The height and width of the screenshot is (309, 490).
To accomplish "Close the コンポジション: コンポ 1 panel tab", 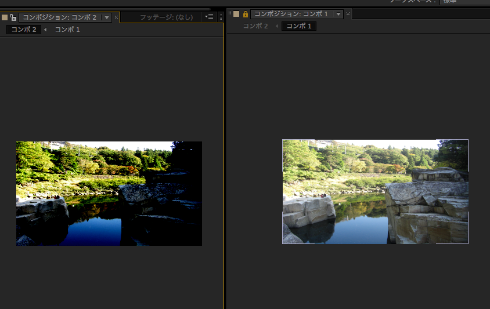I will tap(348, 14).
